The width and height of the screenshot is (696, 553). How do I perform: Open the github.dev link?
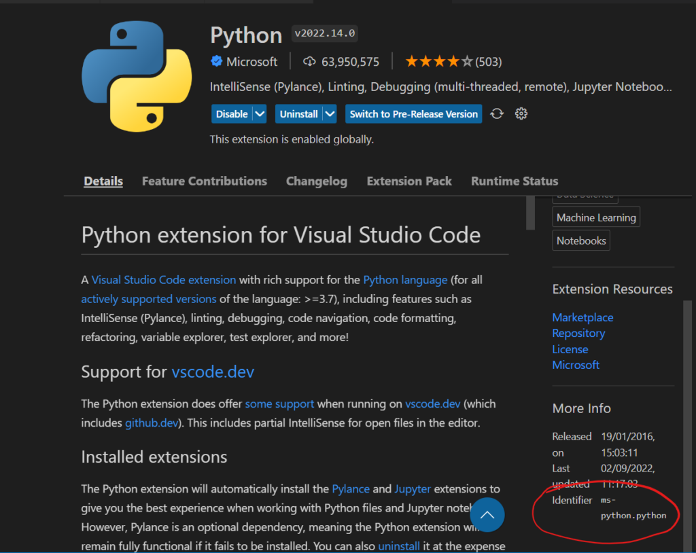152,423
